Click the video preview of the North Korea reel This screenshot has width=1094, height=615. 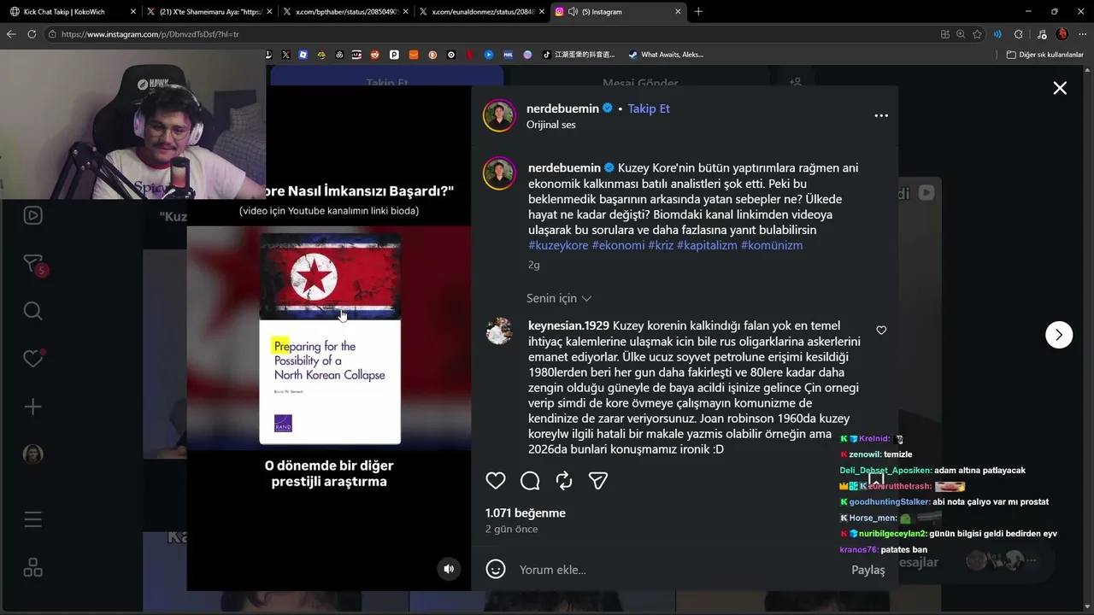pos(329,338)
